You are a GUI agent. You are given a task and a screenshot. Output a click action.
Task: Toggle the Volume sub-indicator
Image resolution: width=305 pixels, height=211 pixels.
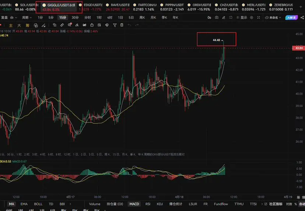pos(95,204)
